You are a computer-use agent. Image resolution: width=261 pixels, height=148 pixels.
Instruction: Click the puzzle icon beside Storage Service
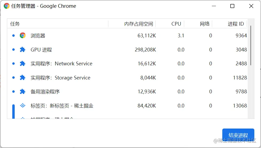pyautogui.click(x=23, y=78)
